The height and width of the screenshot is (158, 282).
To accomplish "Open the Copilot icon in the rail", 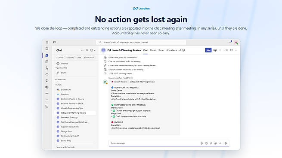I will 47,81.
